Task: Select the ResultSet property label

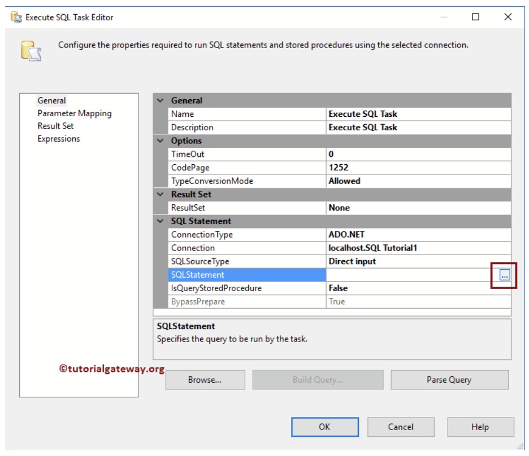Action: click(x=247, y=208)
